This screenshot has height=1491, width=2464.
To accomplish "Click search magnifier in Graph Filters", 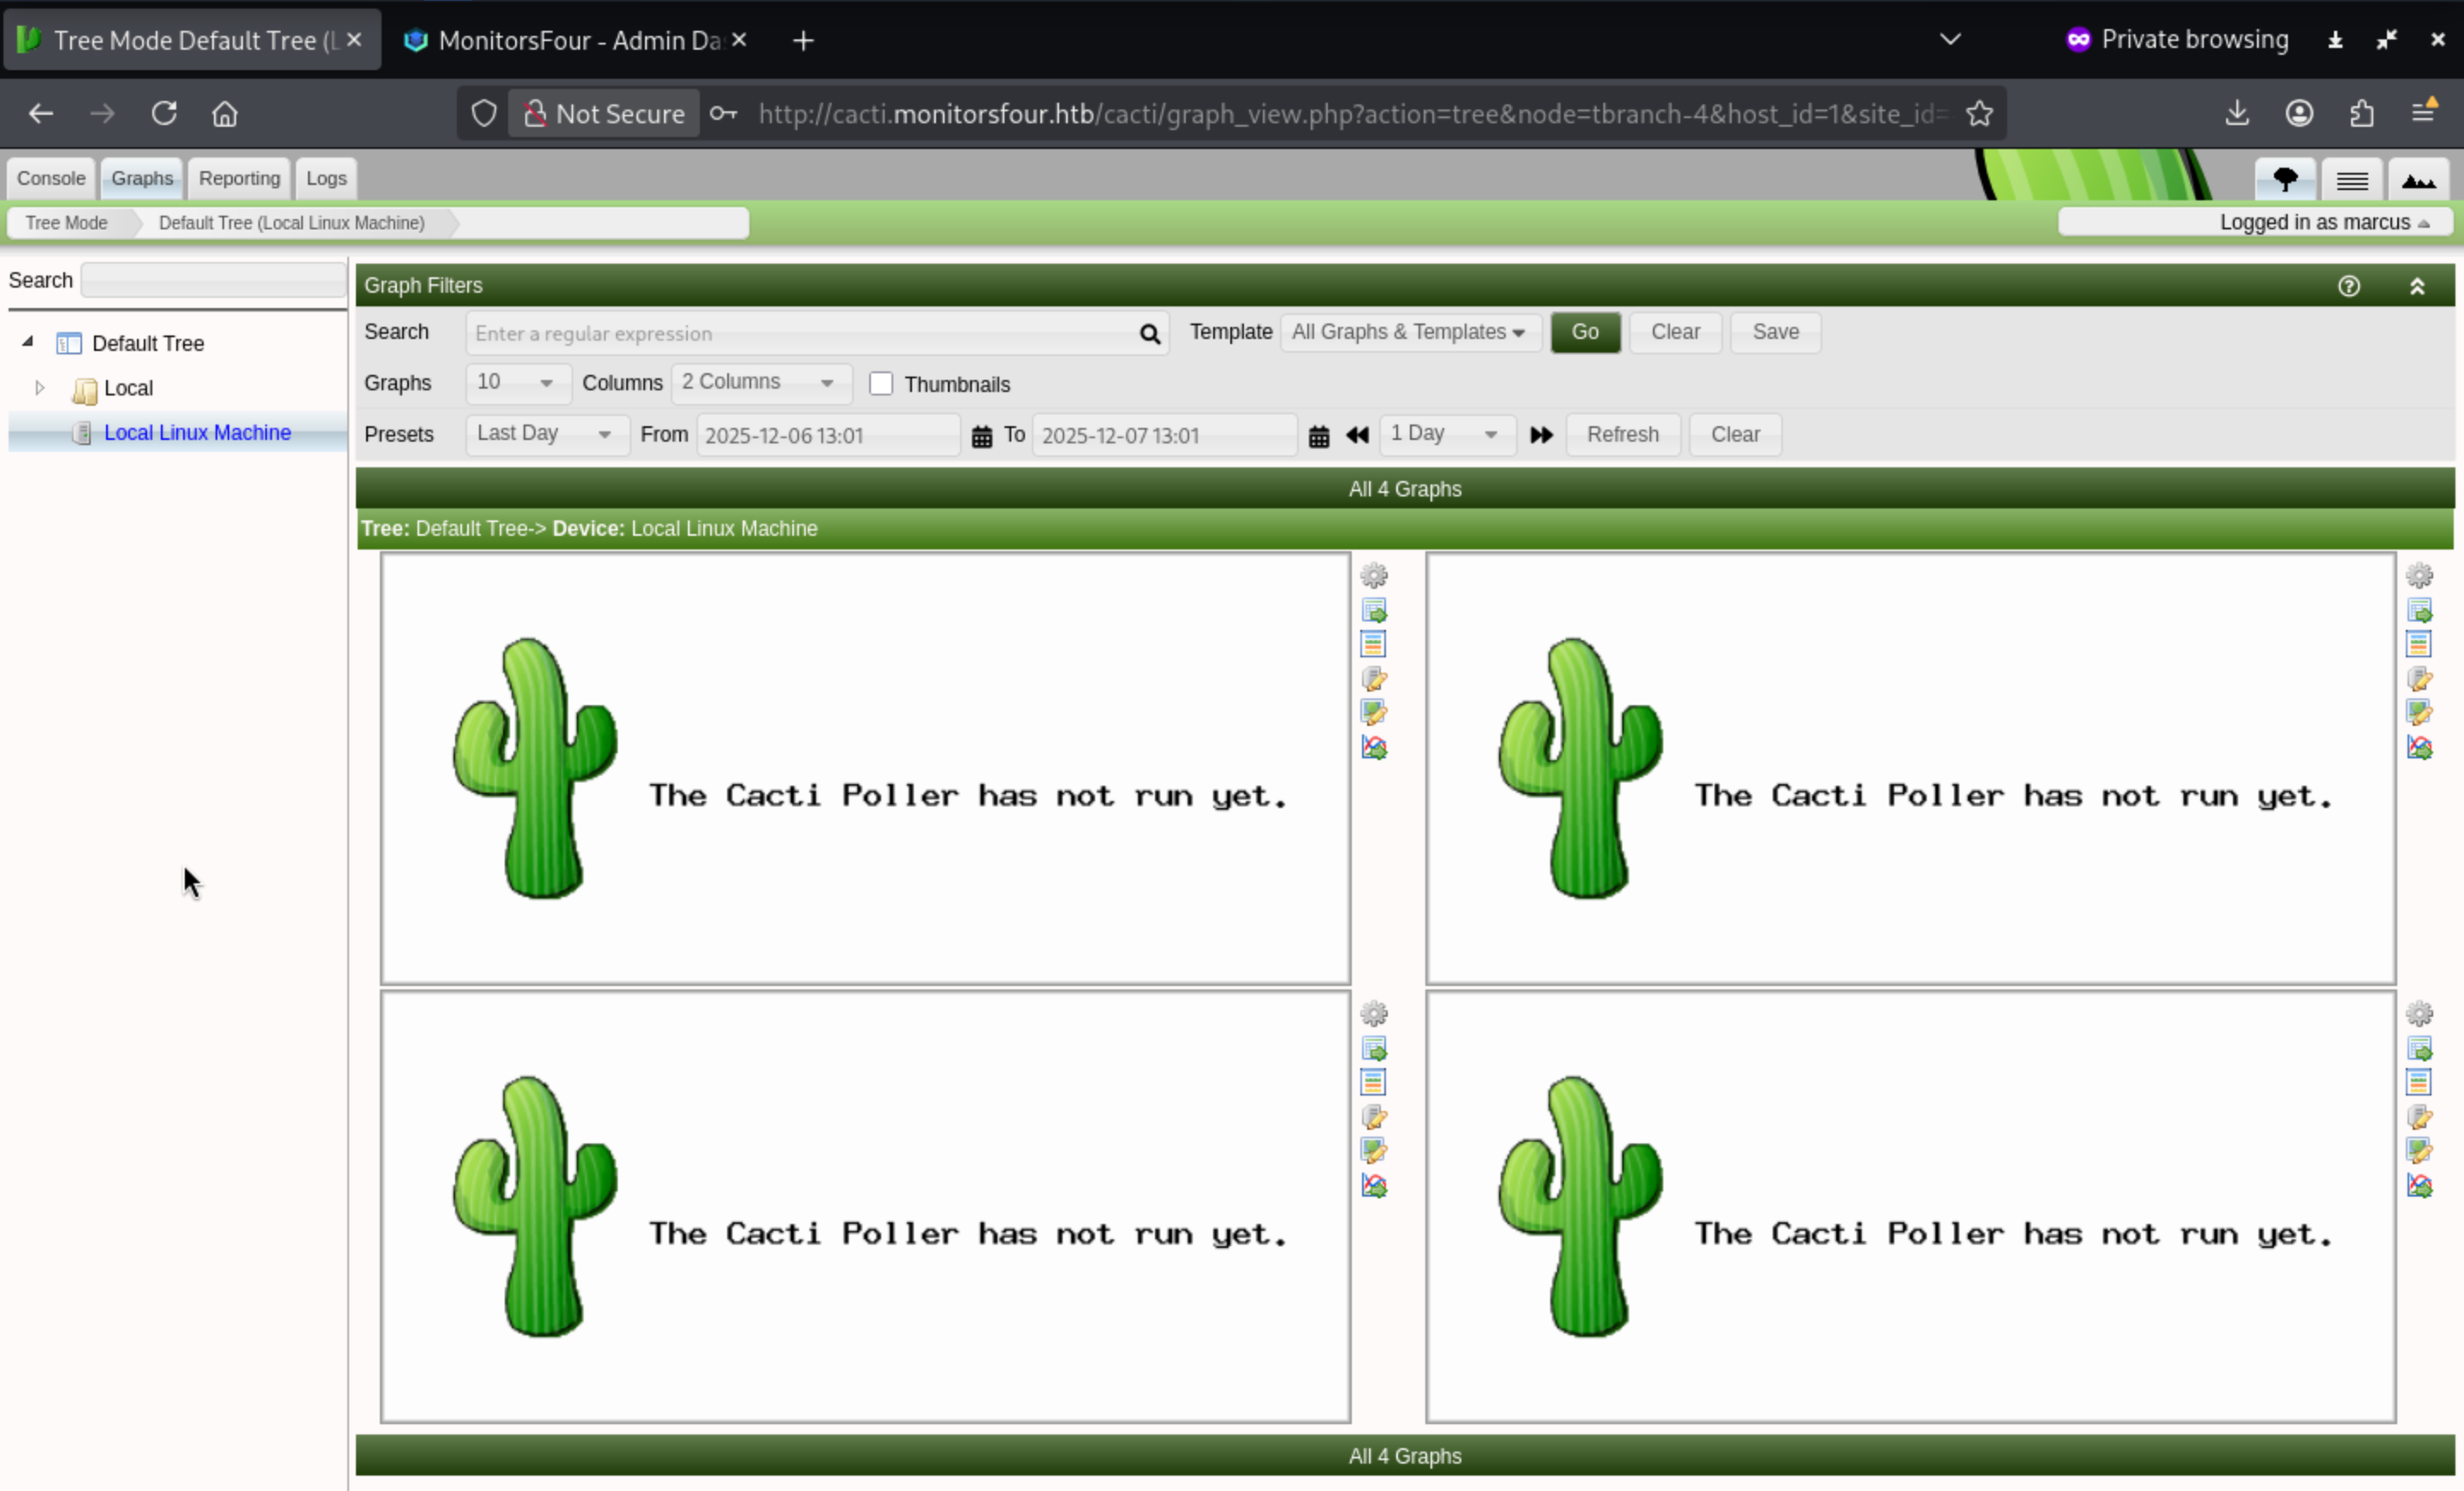I will (1150, 334).
